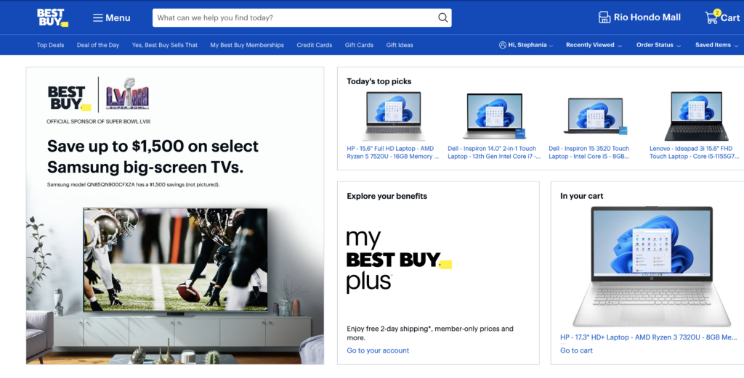Open Deal of the Day
The image size is (744, 378).
tap(98, 45)
